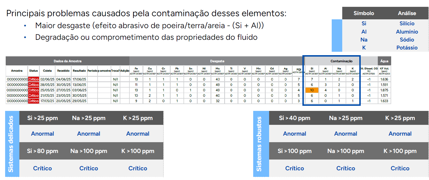Select the "Si >80 ppm" critical threshold
Screen dimensions: 429x180
tap(42, 151)
